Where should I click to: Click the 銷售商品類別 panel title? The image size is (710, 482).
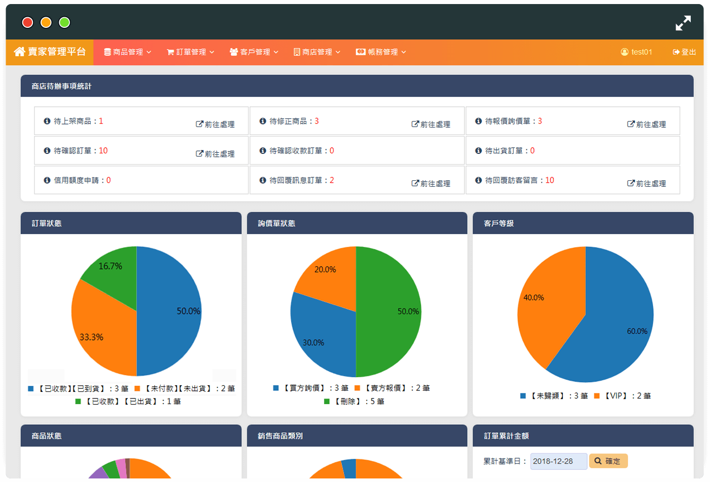[x=280, y=436]
